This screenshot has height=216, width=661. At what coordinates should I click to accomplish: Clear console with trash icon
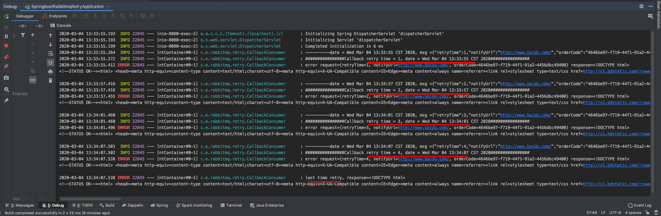(50, 81)
